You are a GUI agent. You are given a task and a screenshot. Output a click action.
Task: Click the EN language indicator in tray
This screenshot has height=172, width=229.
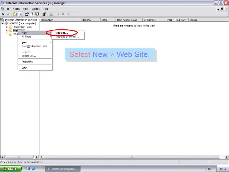210,169
